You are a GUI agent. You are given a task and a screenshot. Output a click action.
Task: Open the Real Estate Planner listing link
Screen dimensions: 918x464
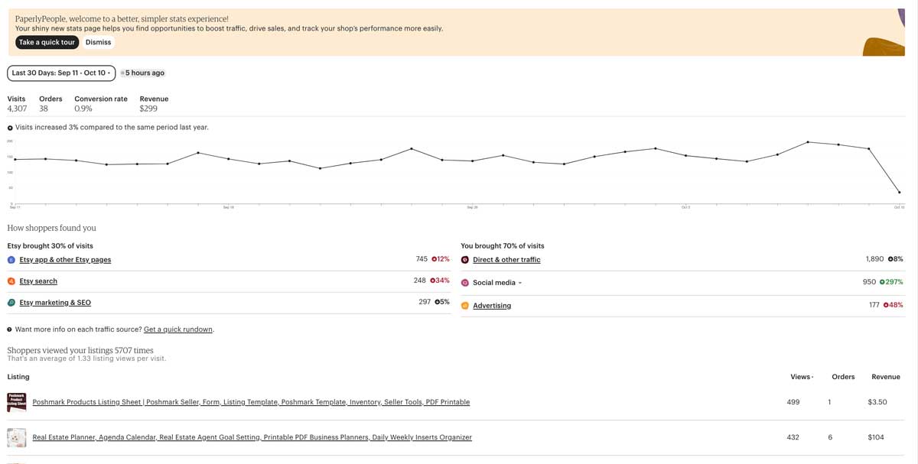[252, 438]
